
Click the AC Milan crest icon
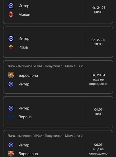[11, 15]
